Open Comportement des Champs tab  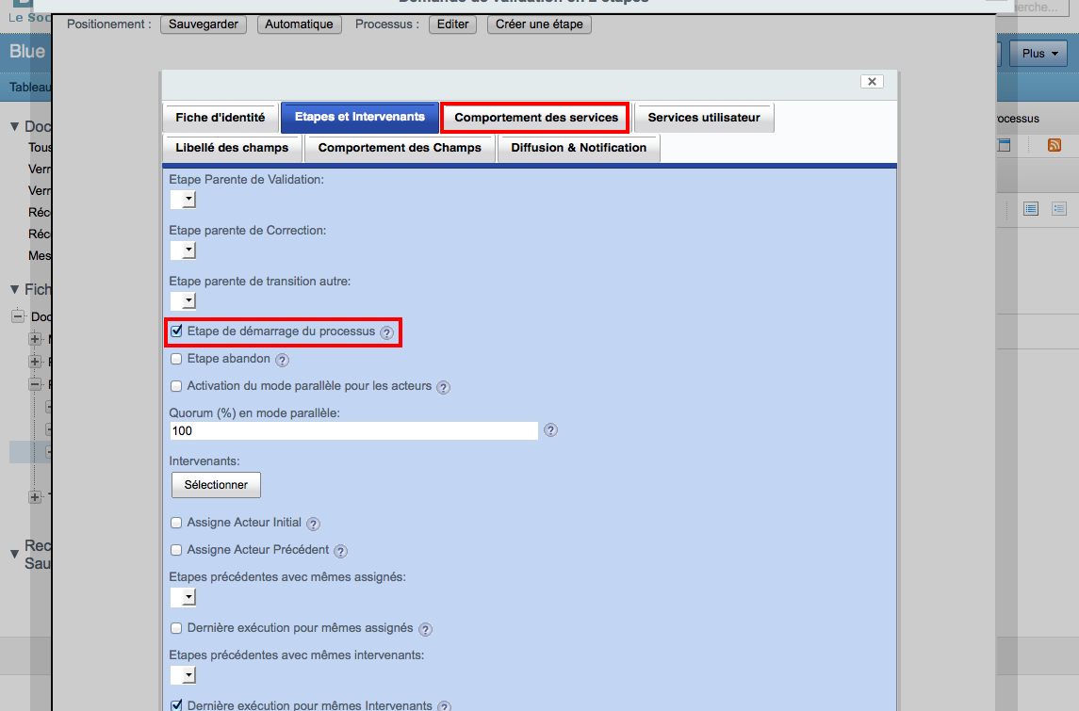(x=400, y=148)
